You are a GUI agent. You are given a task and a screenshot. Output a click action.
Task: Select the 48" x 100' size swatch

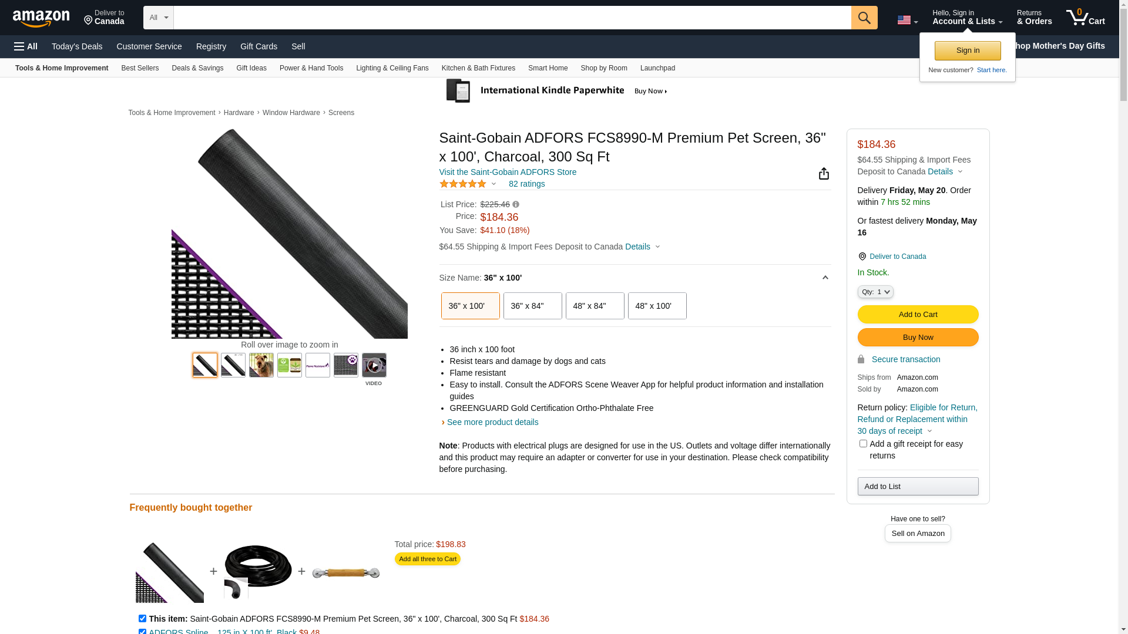[x=657, y=306]
